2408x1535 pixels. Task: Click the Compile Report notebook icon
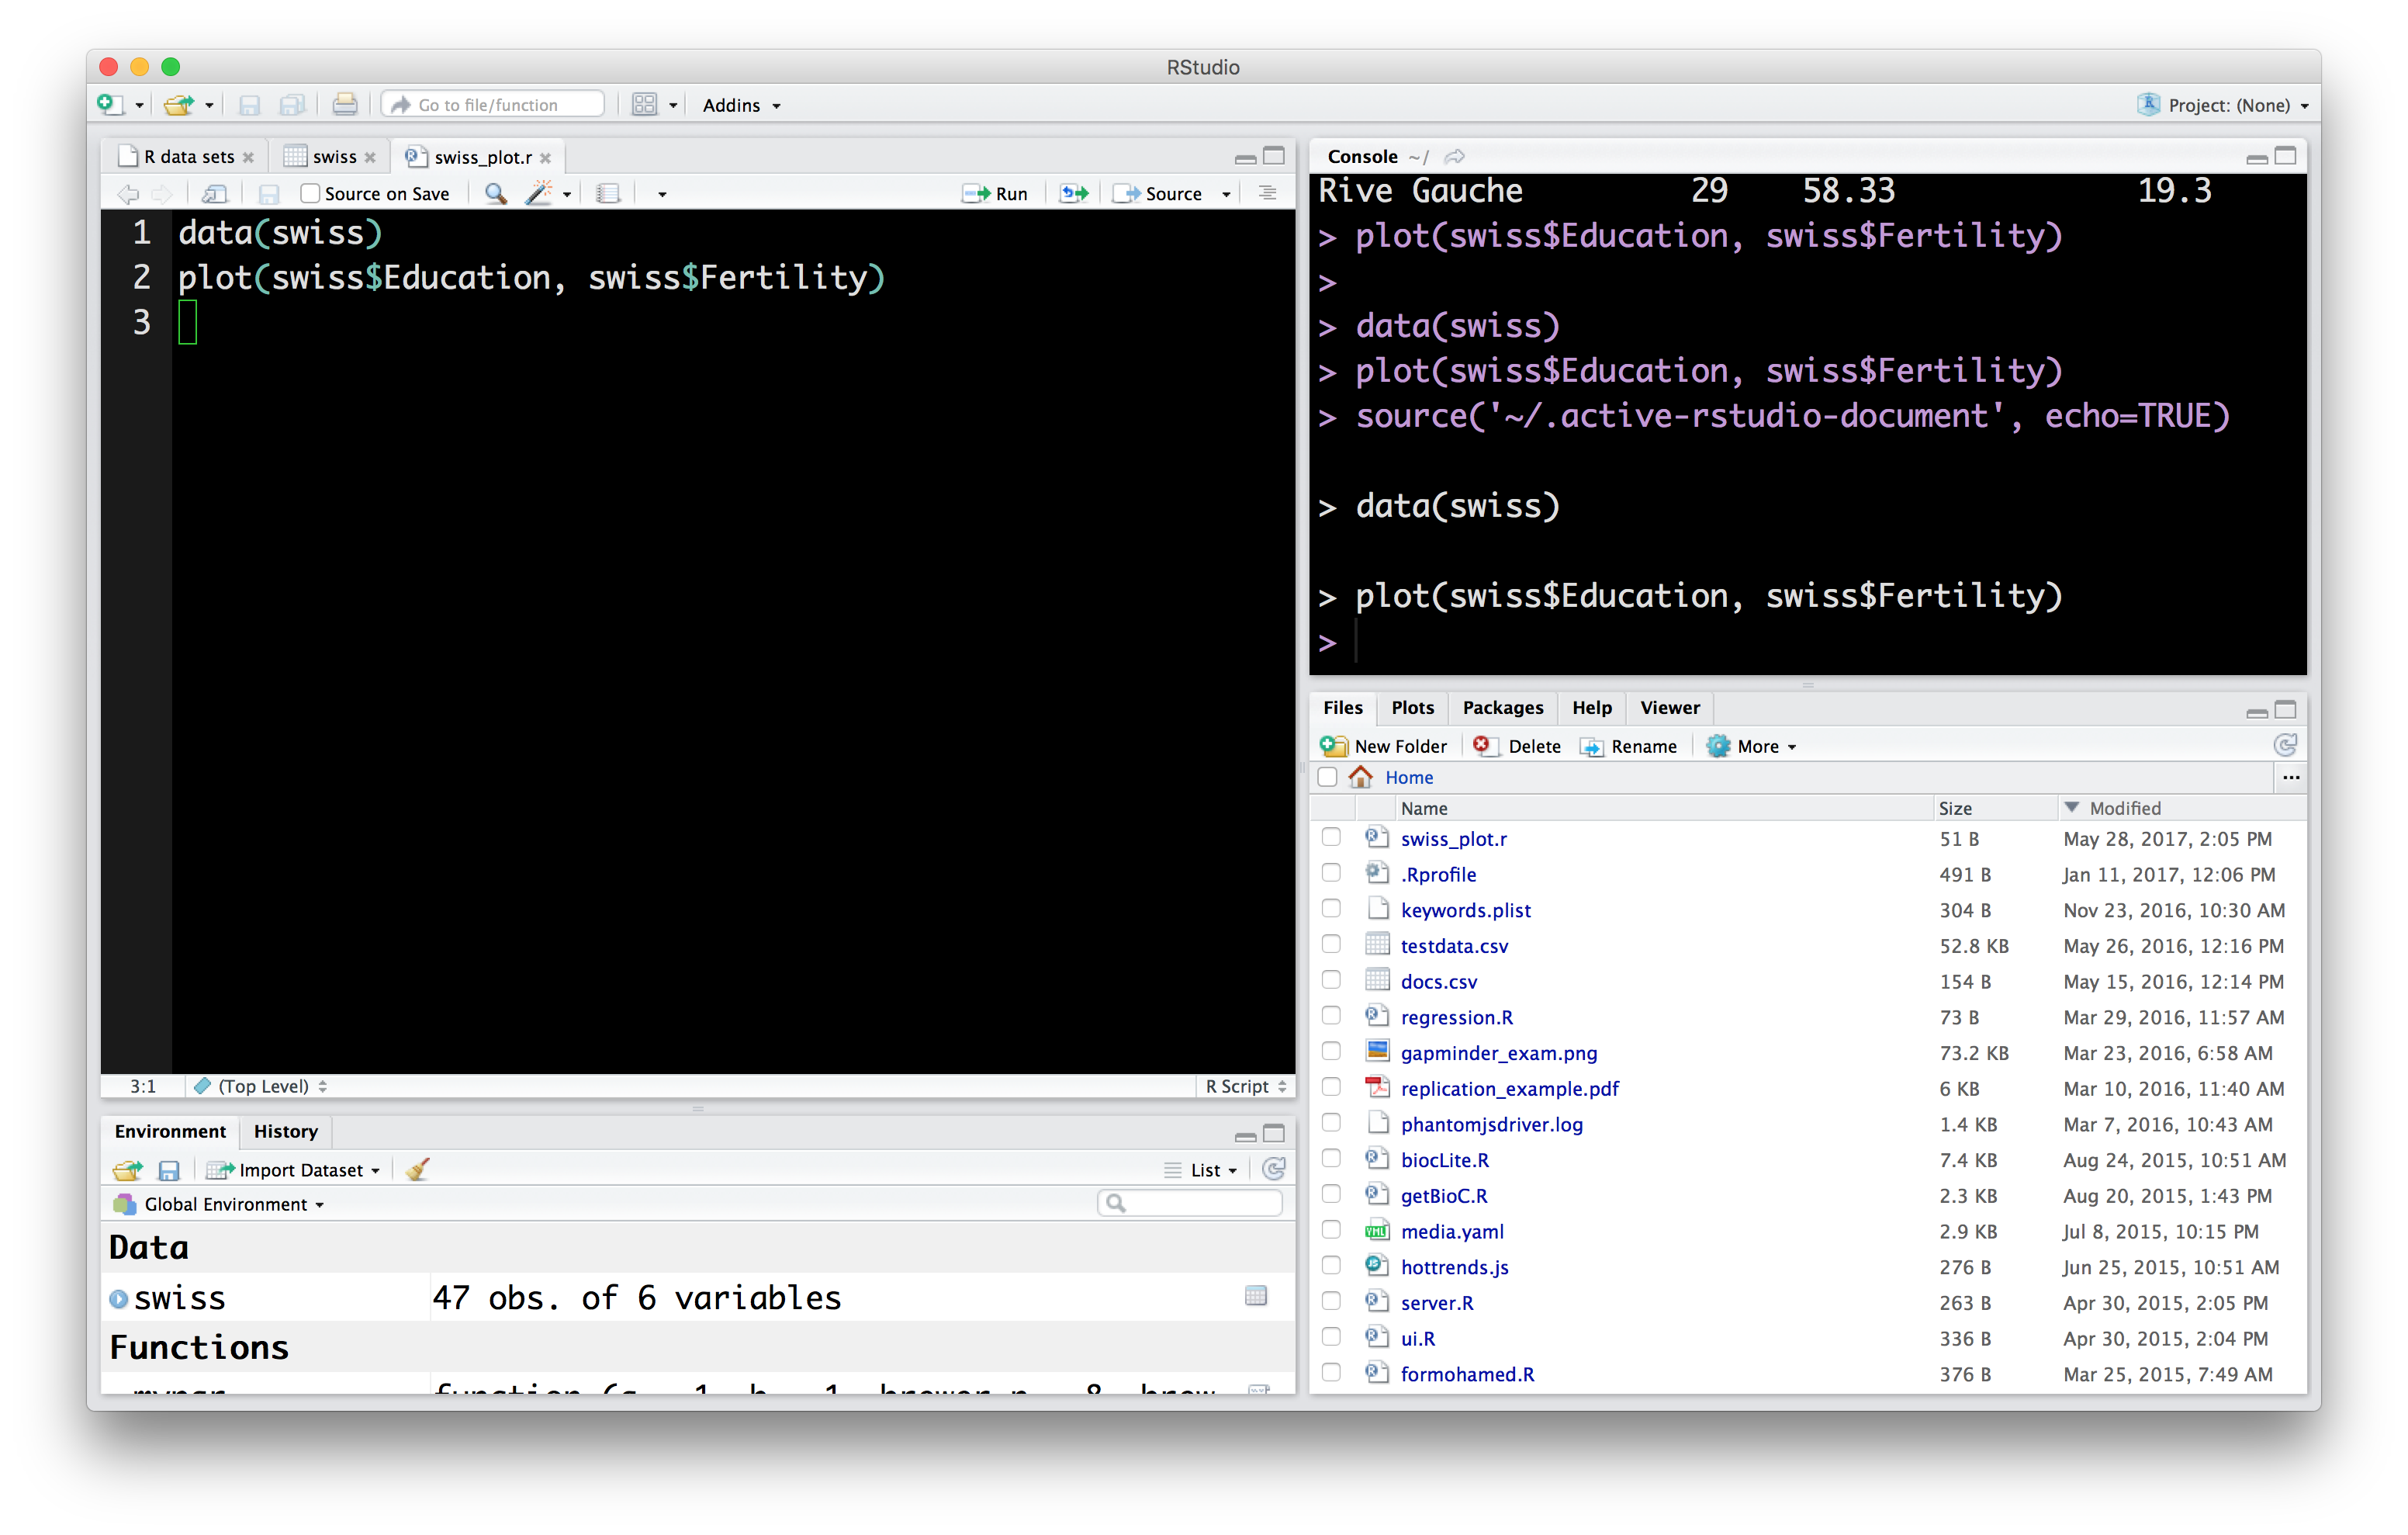[608, 193]
